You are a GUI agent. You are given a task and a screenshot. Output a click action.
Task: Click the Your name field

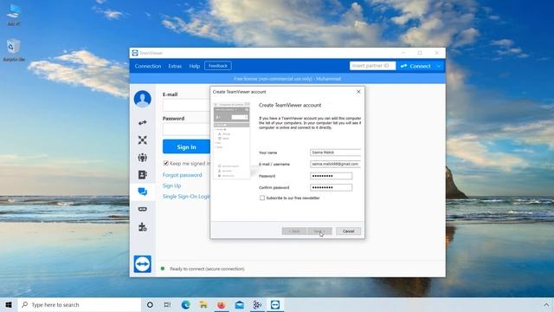(335, 153)
